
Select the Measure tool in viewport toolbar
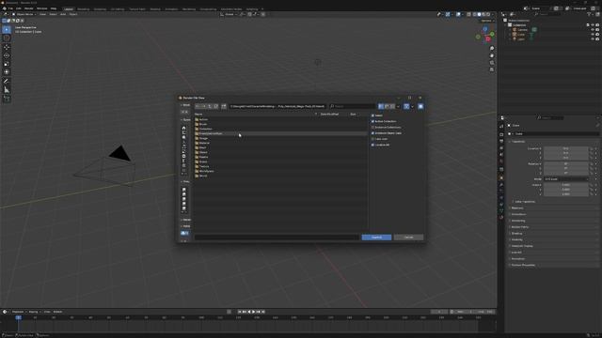(x=7, y=90)
